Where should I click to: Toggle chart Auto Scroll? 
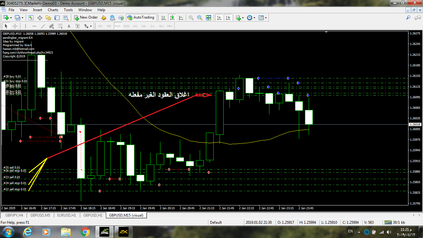tap(219, 18)
